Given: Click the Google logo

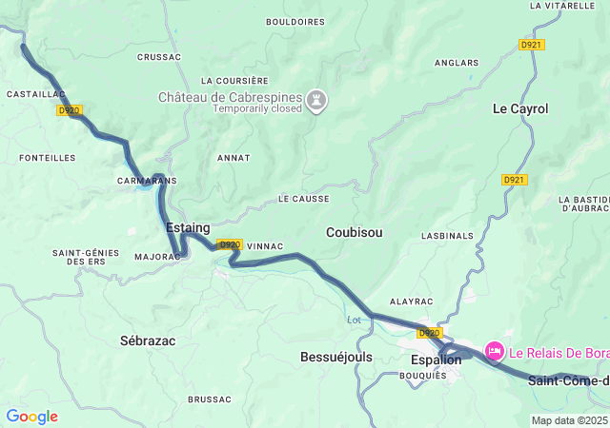Looking at the screenshot, I should coord(32,417).
